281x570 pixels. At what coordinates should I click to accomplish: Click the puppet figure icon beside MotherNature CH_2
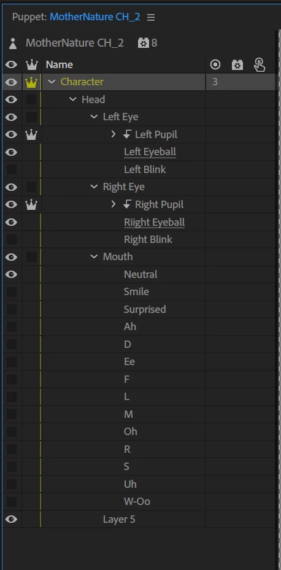pyautogui.click(x=13, y=44)
